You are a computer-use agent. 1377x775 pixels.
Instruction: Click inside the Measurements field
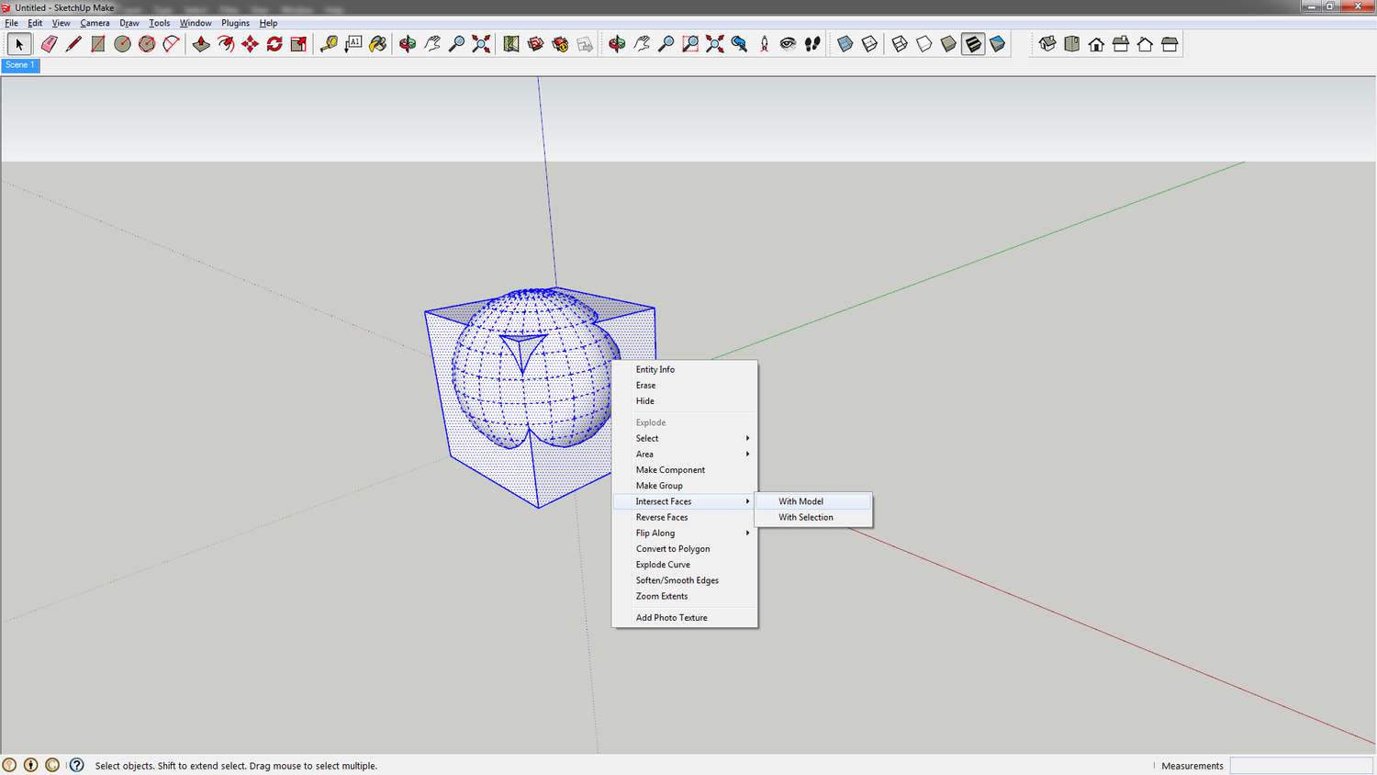click(x=1301, y=765)
